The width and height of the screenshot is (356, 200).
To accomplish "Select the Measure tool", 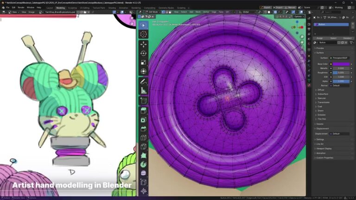I will (x=143, y=91).
